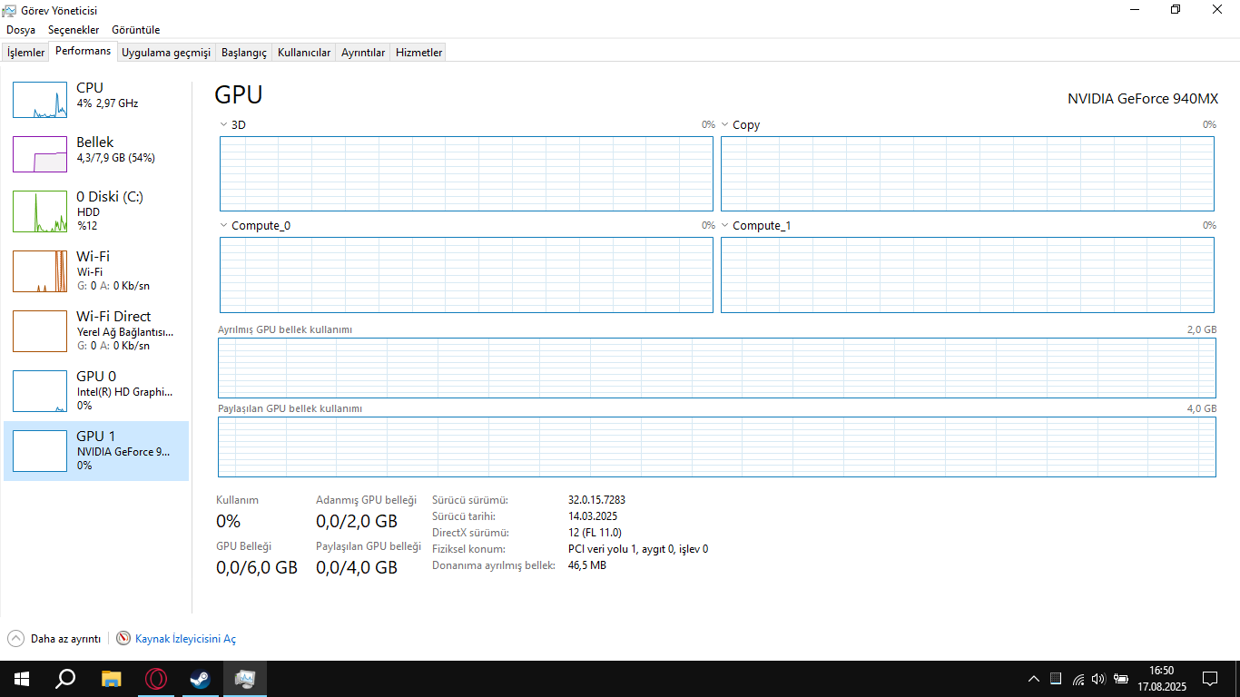
Task: Click the 0,0/4,0 GB shared memory value
Action: pyautogui.click(x=357, y=568)
